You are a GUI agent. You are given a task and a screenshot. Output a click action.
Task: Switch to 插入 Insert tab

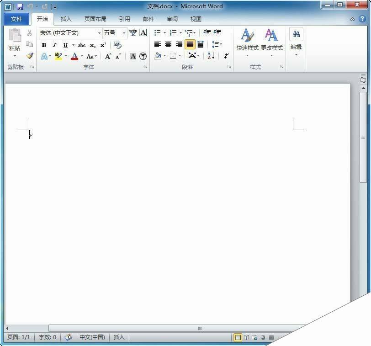point(66,19)
